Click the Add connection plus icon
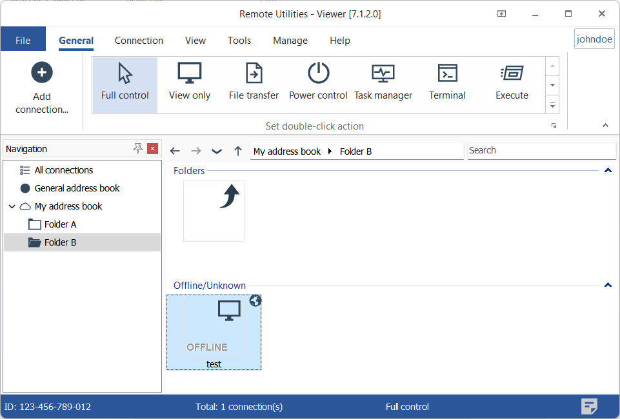Viewport: 620px width, 419px height. click(x=42, y=73)
